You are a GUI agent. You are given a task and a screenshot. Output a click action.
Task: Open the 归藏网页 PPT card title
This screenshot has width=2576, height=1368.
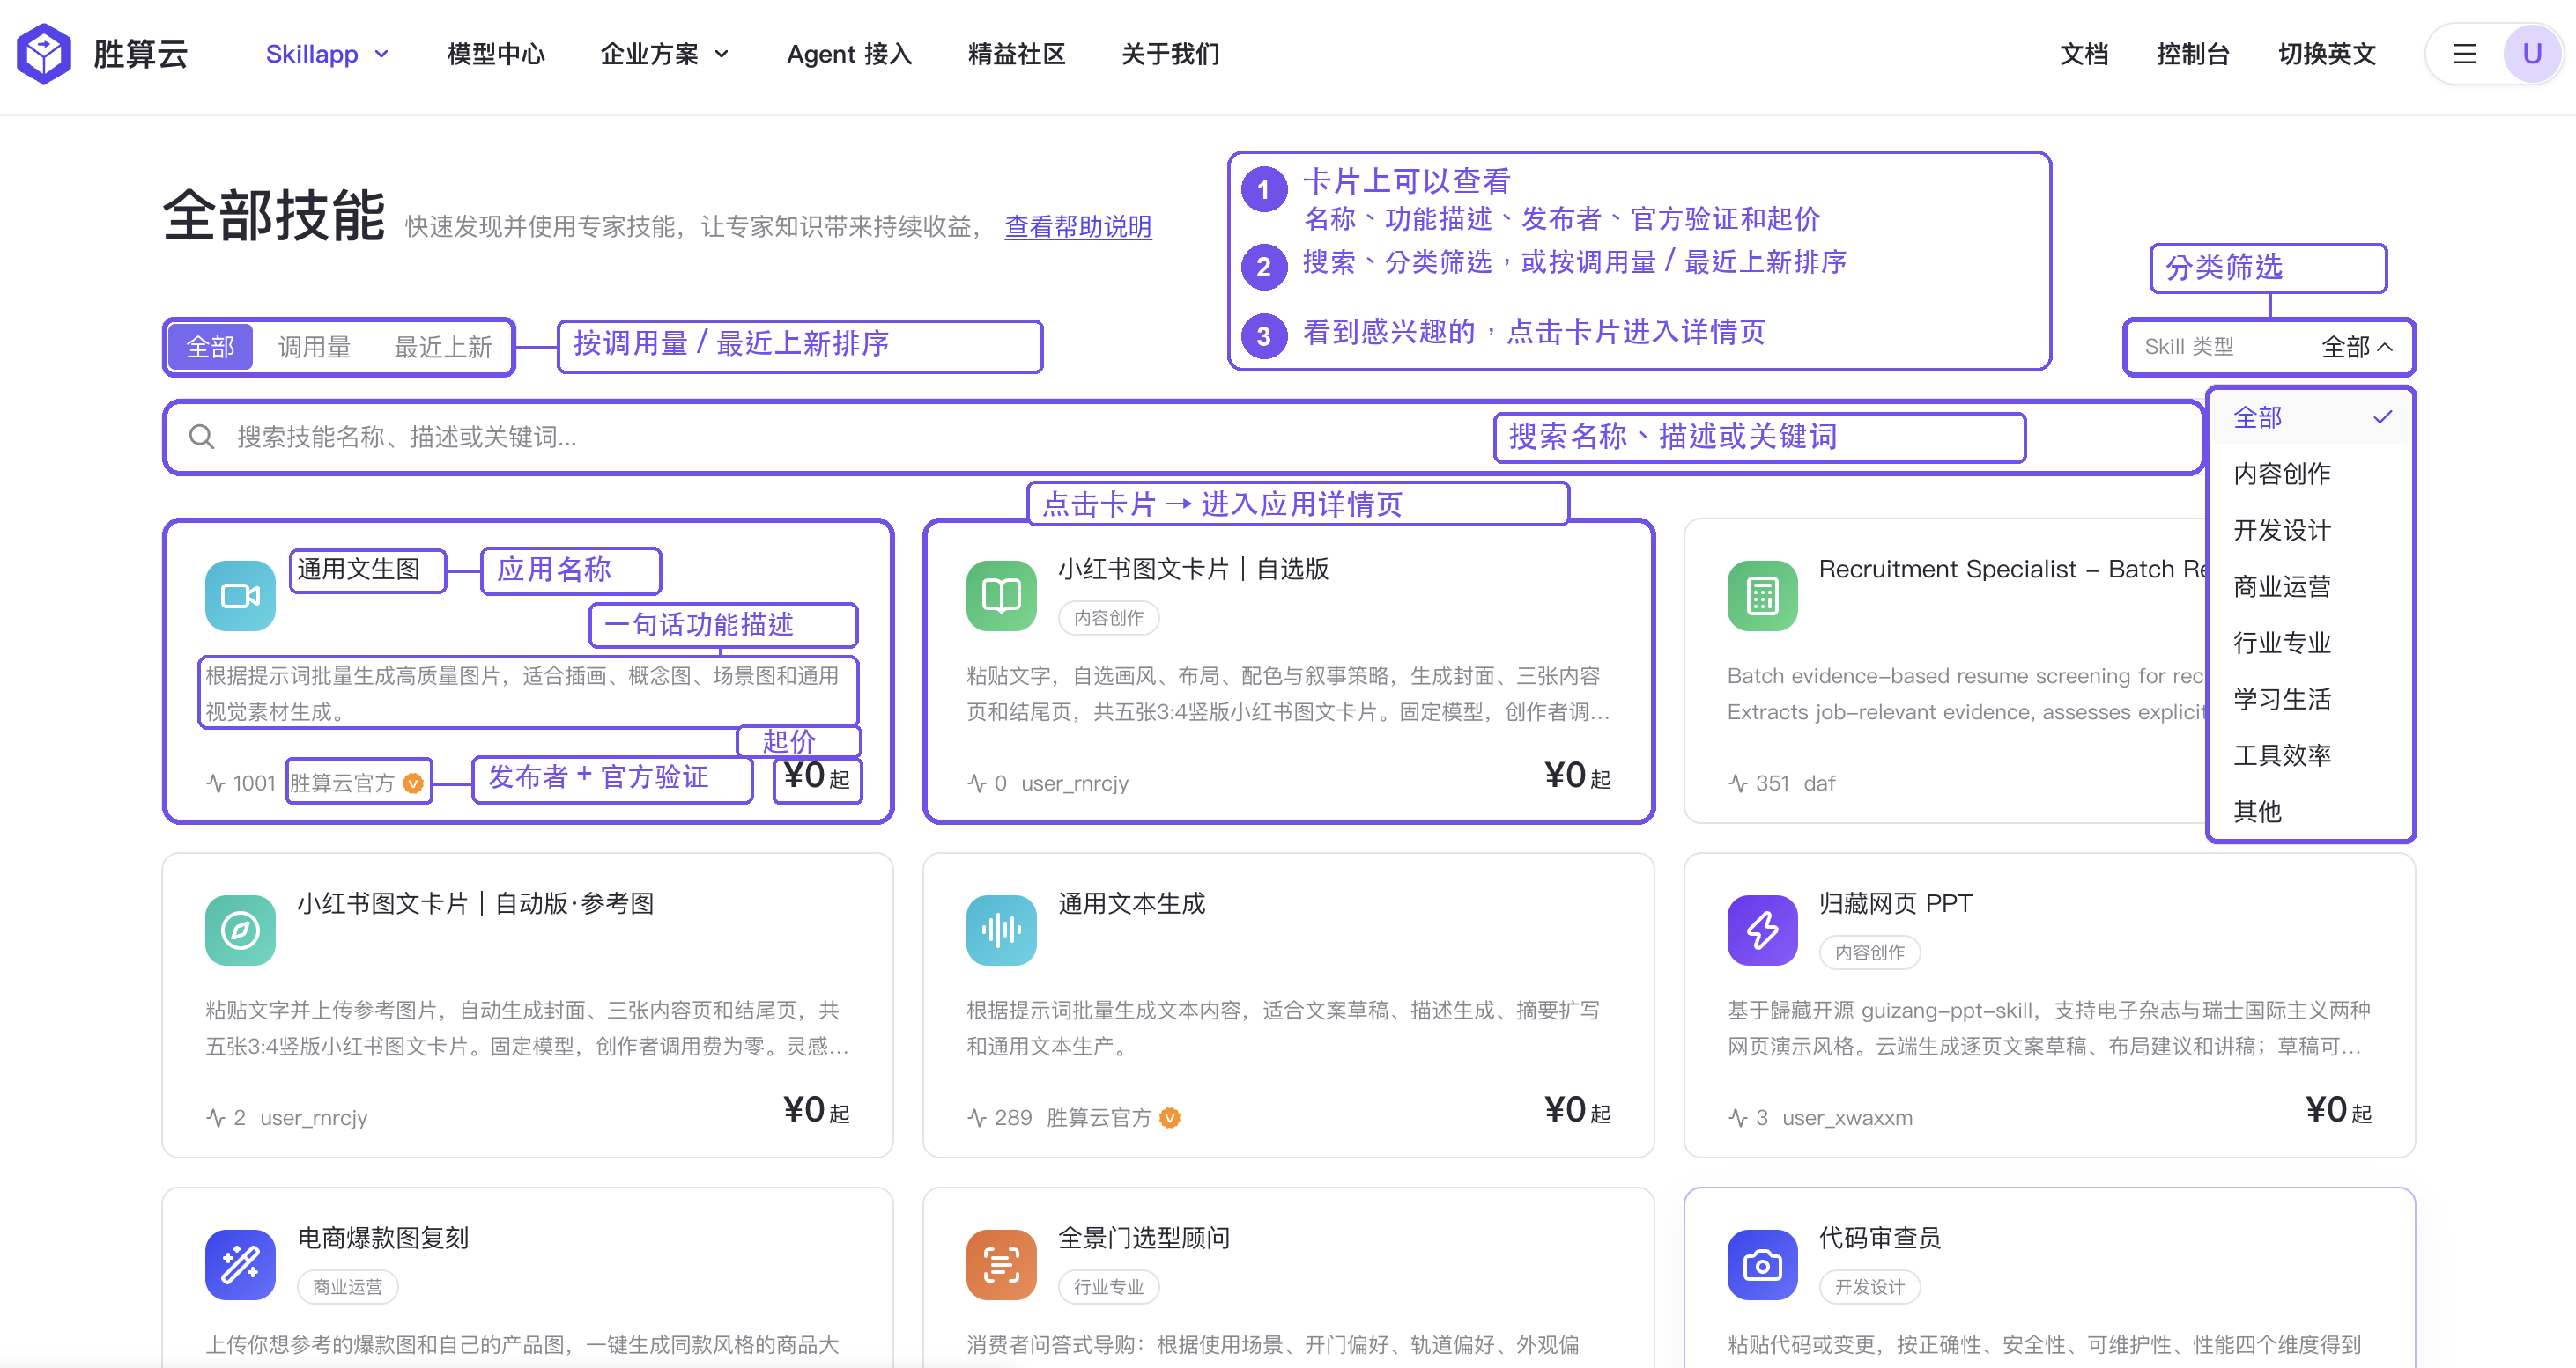1896,903
